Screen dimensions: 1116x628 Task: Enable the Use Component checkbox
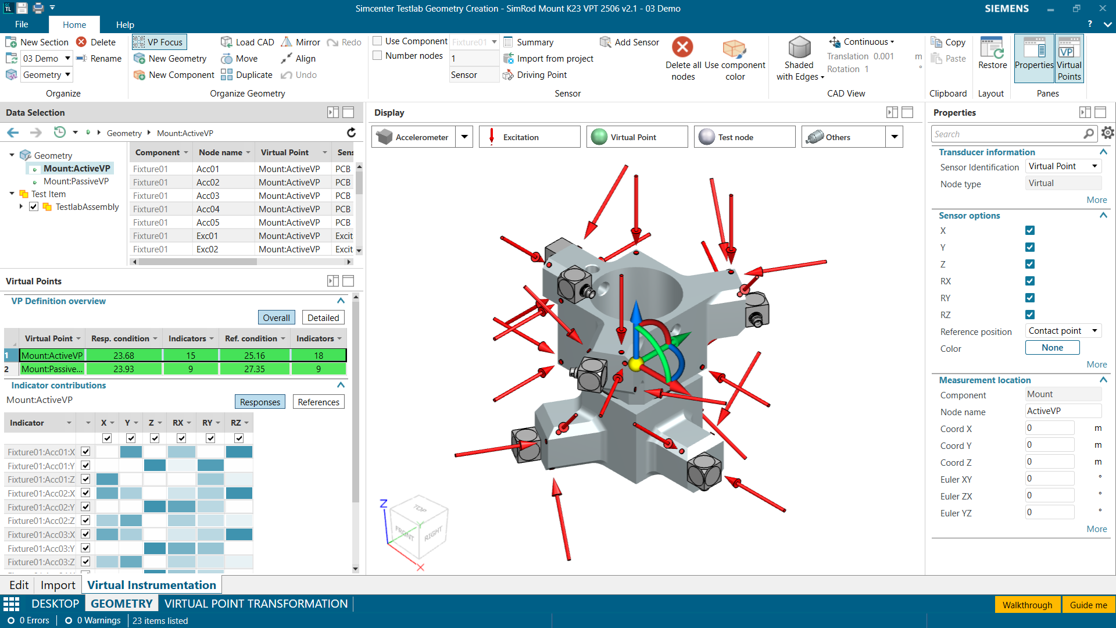[x=377, y=41]
